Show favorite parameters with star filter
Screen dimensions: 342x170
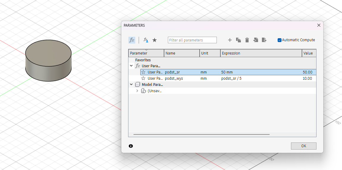pos(155,40)
